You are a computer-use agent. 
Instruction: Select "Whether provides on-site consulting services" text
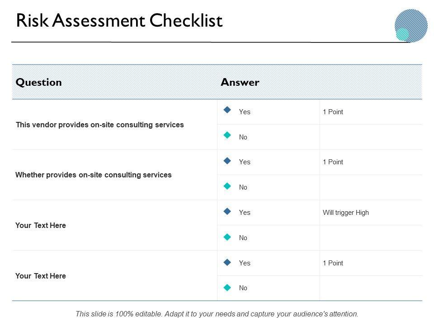pos(94,175)
